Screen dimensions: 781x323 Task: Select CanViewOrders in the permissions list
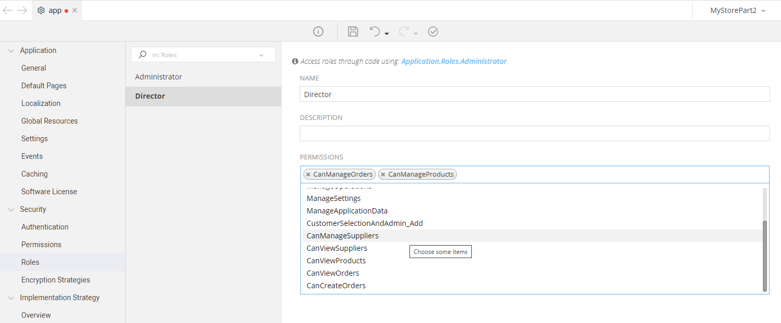(333, 273)
